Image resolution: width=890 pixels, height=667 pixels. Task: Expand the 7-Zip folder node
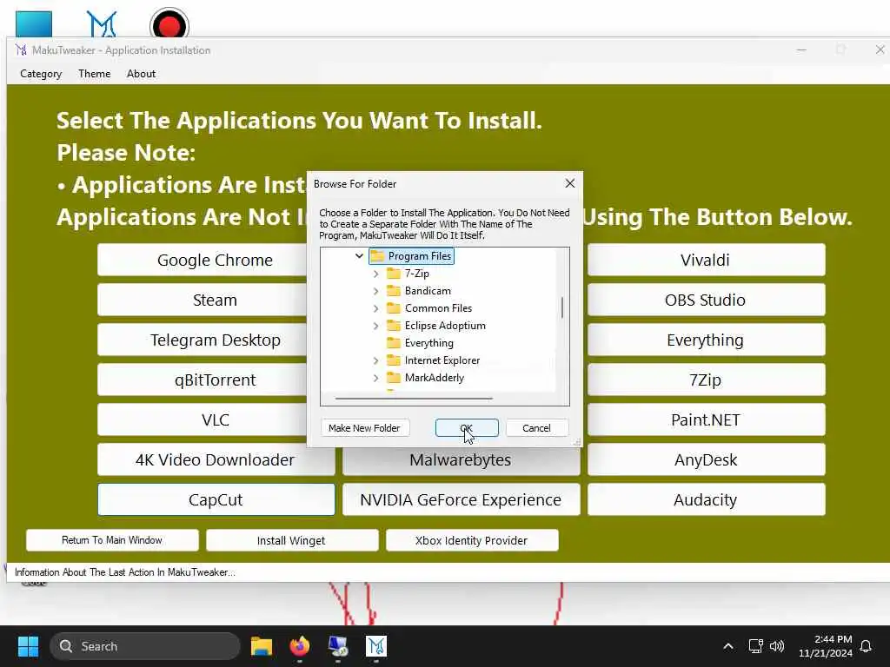[375, 274]
